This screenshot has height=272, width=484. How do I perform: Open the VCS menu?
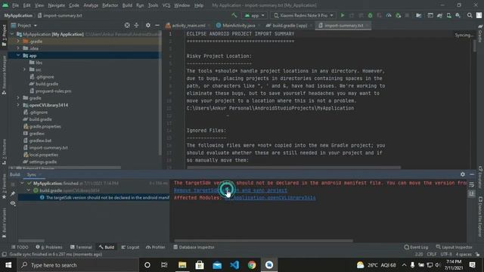(x=166, y=5)
